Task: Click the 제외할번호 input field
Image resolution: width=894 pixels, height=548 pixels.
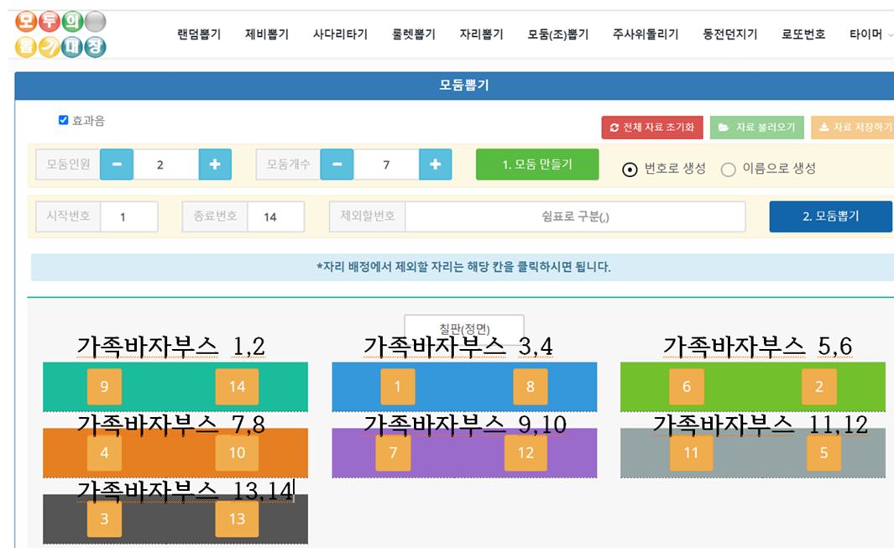Action: (575, 217)
